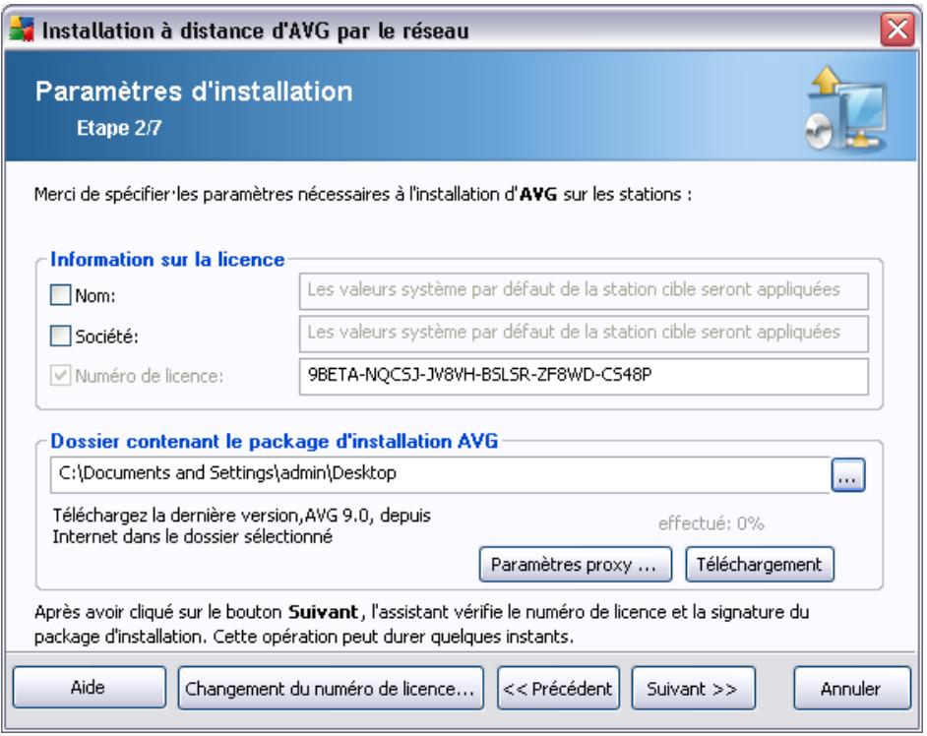Image resolution: width=927 pixels, height=736 pixels.
Task: Open Paramètres proxy settings
Action: 576,565
